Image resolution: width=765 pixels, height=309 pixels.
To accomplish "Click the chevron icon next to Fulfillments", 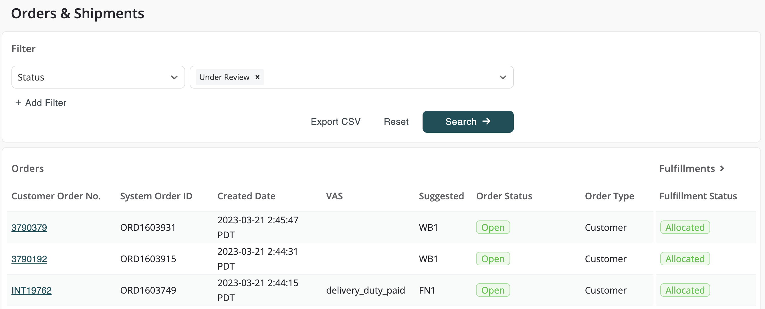I will point(722,168).
